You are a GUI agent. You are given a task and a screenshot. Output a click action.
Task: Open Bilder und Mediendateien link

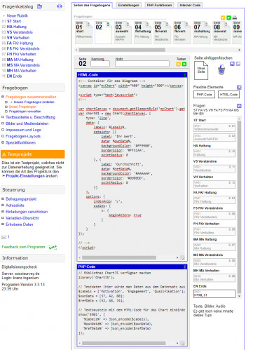tap(27, 123)
